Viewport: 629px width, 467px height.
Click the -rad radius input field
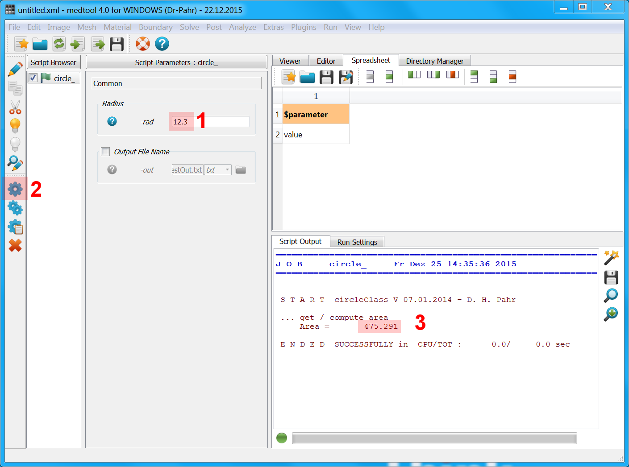click(x=210, y=121)
